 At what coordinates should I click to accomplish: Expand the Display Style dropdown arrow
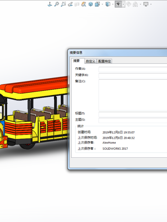tap(113, 4)
